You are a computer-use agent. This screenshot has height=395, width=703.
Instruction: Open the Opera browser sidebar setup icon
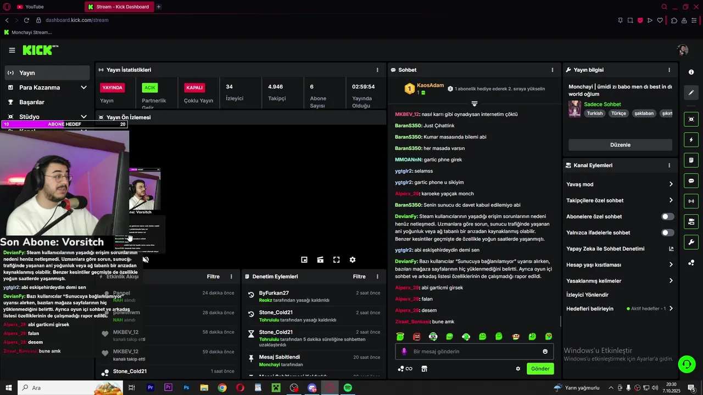pos(695,20)
